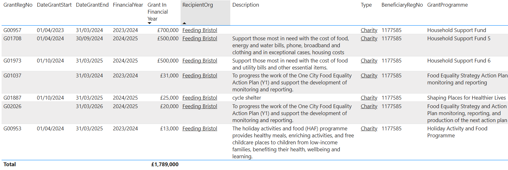
Task: Click the sort-down arrow under Grant In Financial Year
Action: pyautogui.click(x=149, y=23)
